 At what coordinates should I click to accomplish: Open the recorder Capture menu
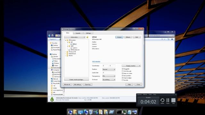(x=139, y=95)
